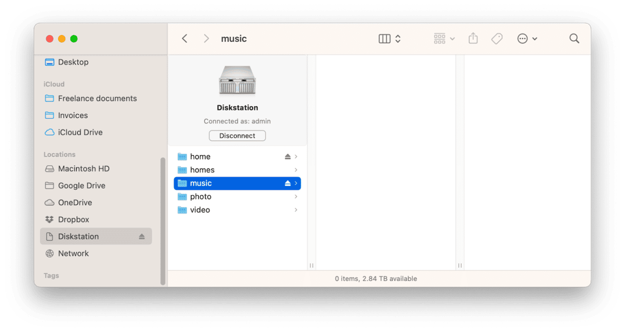Click the Disconnect button

pyautogui.click(x=237, y=135)
